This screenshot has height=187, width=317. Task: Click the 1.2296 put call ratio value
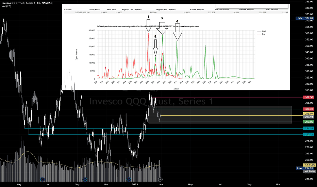click(x=285, y=12)
